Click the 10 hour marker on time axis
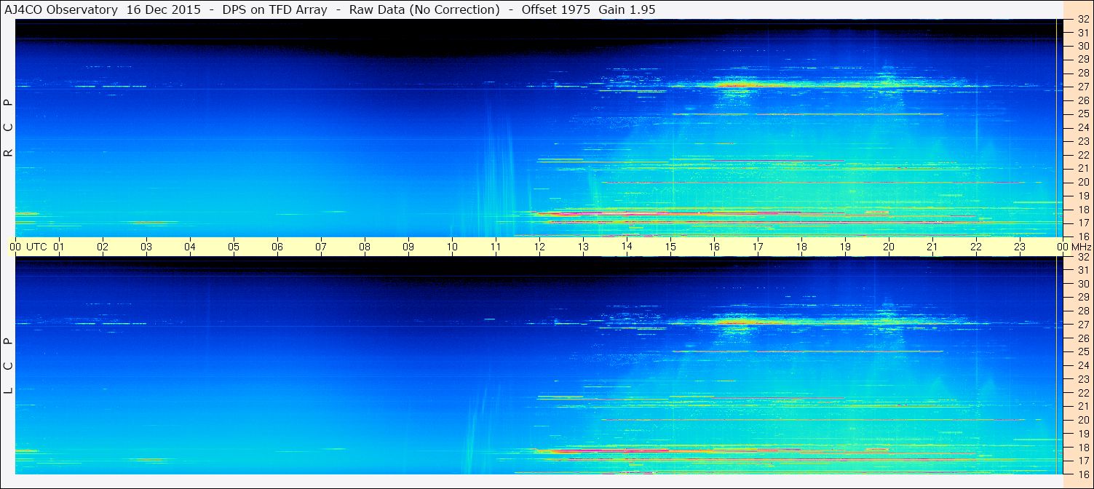The height and width of the screenshot is (489, 1094). click(x=452, y=247)
